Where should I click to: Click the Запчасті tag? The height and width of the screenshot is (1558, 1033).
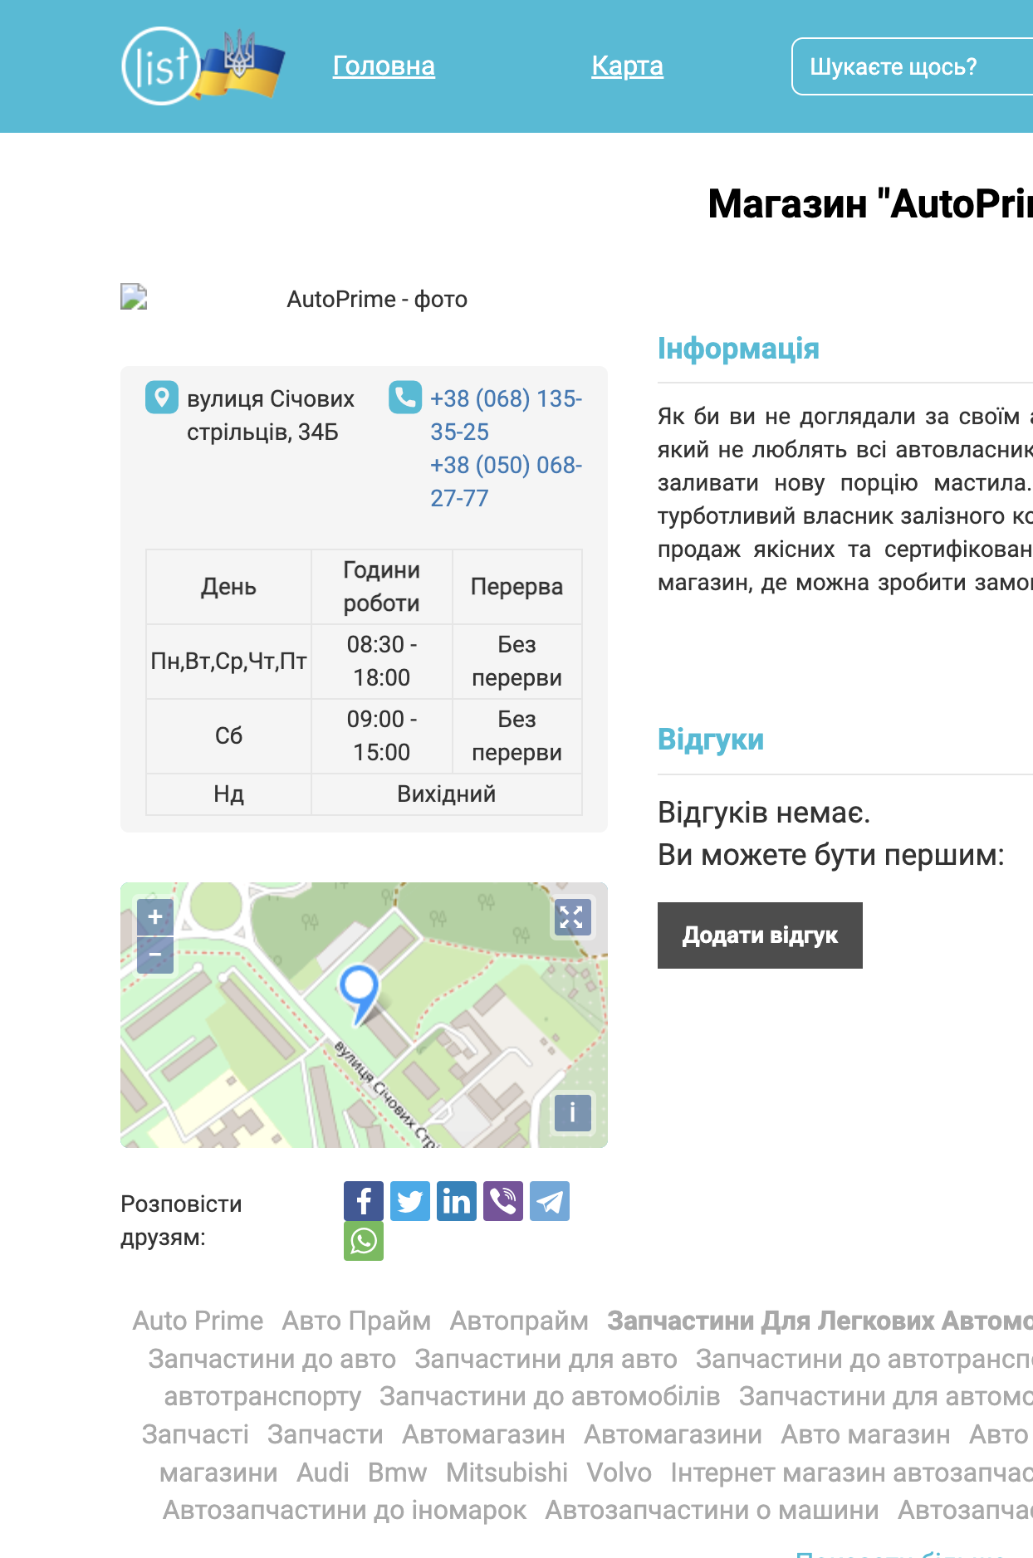coord(195,1434)
